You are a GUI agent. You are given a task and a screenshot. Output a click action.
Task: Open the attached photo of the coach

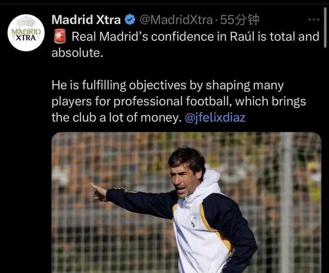point(186,203)
